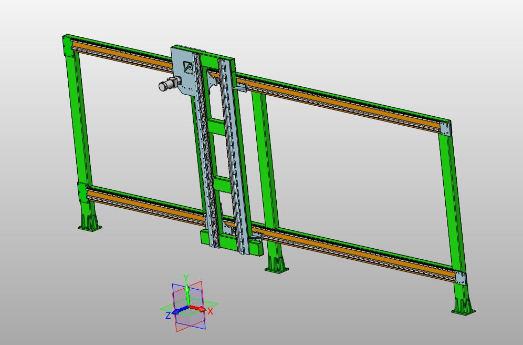Select the red X axis arrow on triad

[198, 308]
